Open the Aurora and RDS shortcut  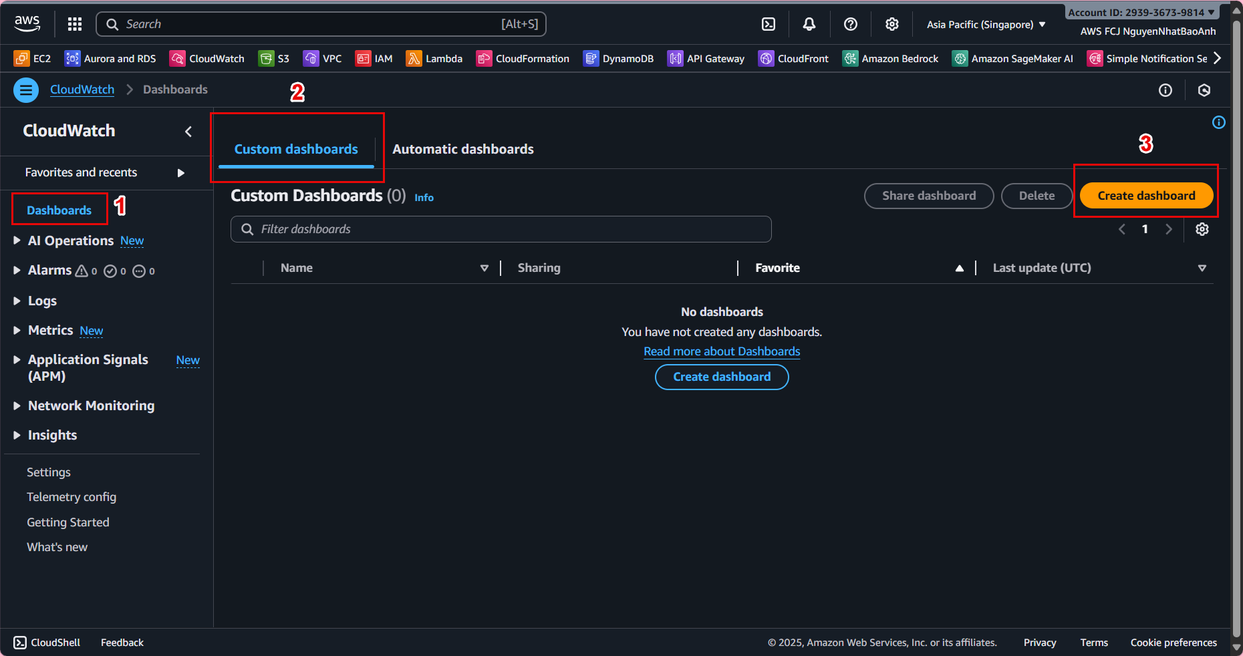pos(110,59)
